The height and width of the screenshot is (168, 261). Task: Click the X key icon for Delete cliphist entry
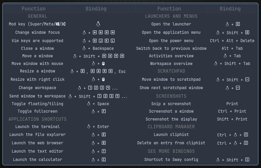click(246, 143)
